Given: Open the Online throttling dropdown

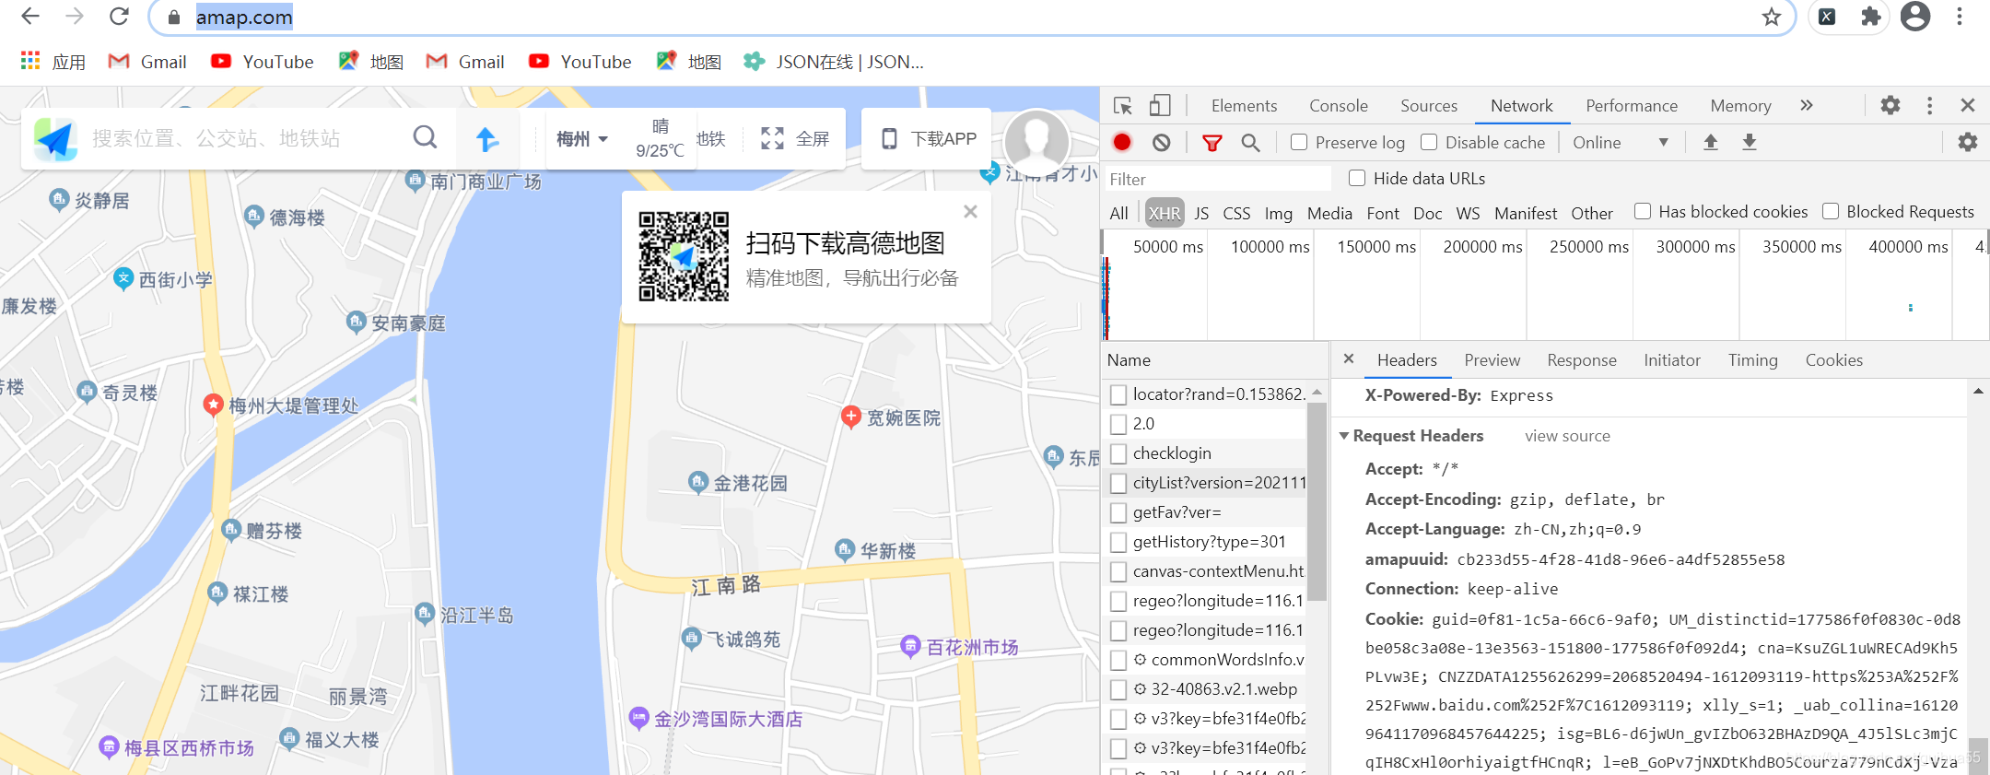Looking at the screenshot, I should 1621,142.
